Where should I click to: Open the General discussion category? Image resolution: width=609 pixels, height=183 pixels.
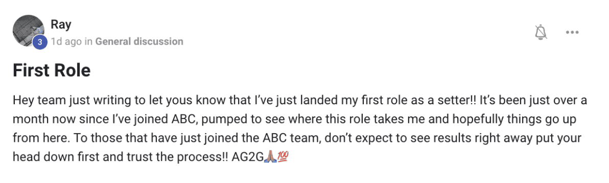(x=139, y=41)
